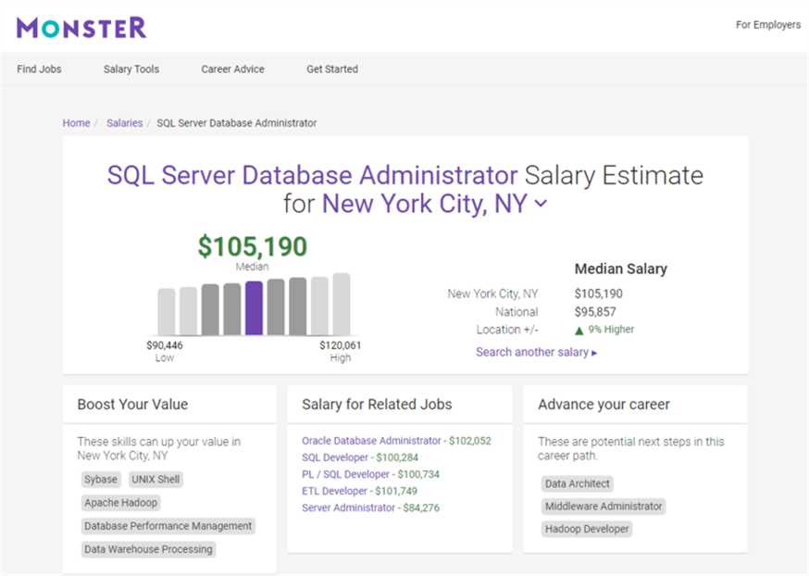Select the Sybase skill tag
The image size is (809, 576).
click(x=101, y=480)
